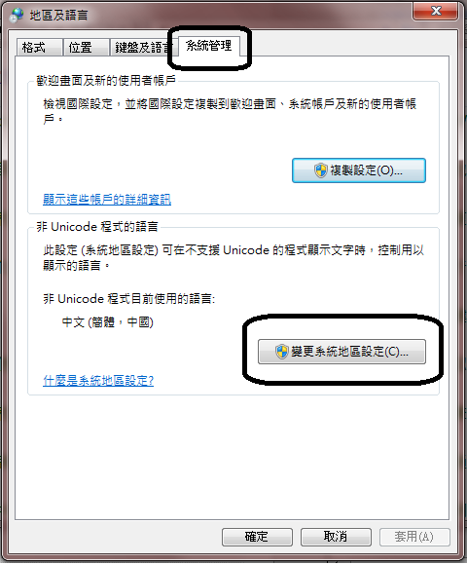The height and width of the screenshot is (564, 467).
Task: Open 變更系統地區設定(C)... dialog
Action: [x=341, y=352]
